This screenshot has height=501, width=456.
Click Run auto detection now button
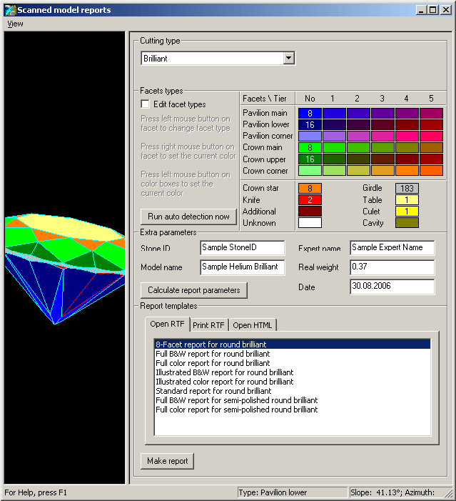point(188,217)
